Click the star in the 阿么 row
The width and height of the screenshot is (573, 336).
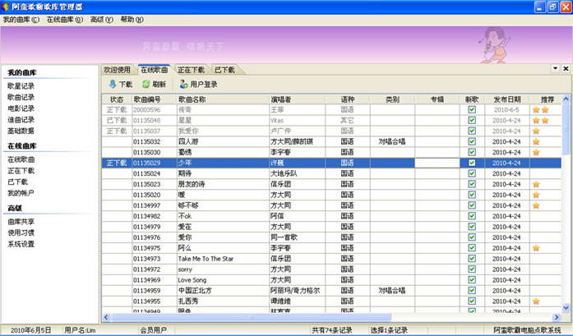coord(535,248)
